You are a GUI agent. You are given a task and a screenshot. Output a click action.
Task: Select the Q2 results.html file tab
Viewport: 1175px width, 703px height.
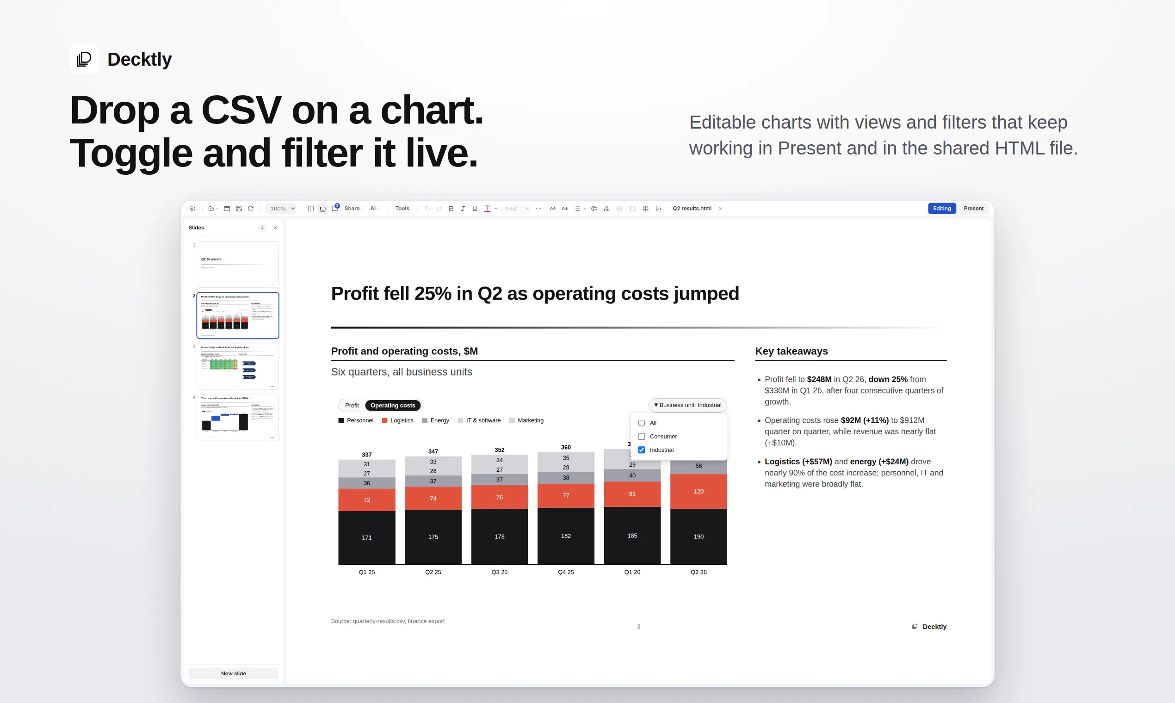coord(692,209)
